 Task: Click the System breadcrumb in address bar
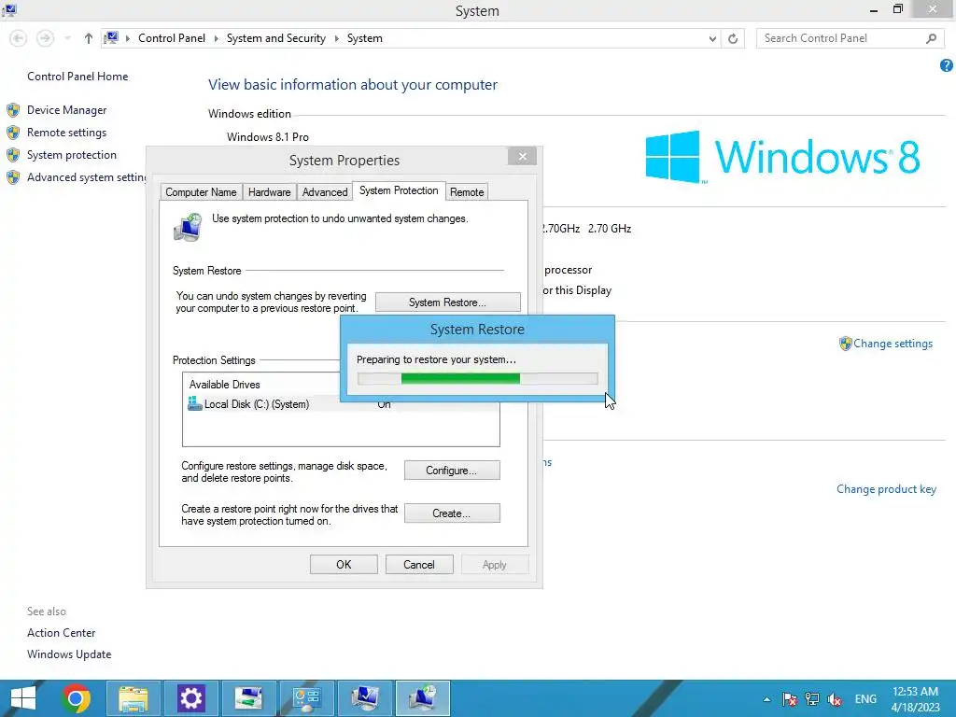[x=365, y=38]
